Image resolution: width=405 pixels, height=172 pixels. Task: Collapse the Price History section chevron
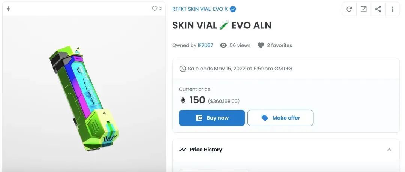click(x=389, y=150)
